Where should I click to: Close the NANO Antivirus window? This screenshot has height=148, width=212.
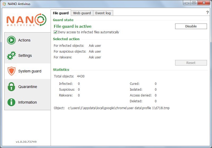click(x=204, y=3)
